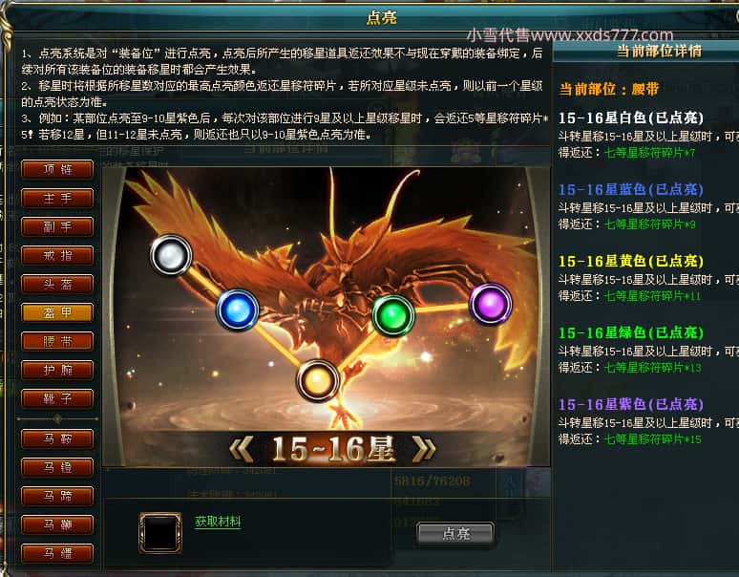Image resolution: width=739 pixels, height=577 pixels.
Task: Select the 马鞍 mount slot
Action: pos(57,438)
